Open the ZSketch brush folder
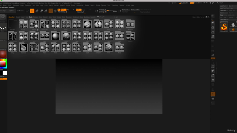 (x=130, y=36)
